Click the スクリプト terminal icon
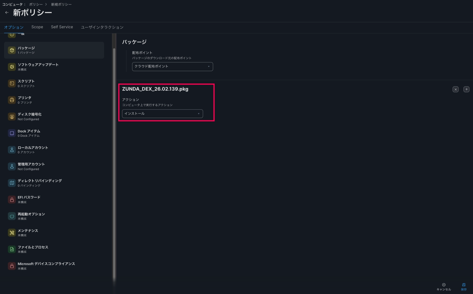 [12, 83]
